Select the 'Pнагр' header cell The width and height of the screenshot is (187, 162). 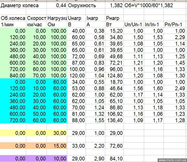[x=113, y=18]
